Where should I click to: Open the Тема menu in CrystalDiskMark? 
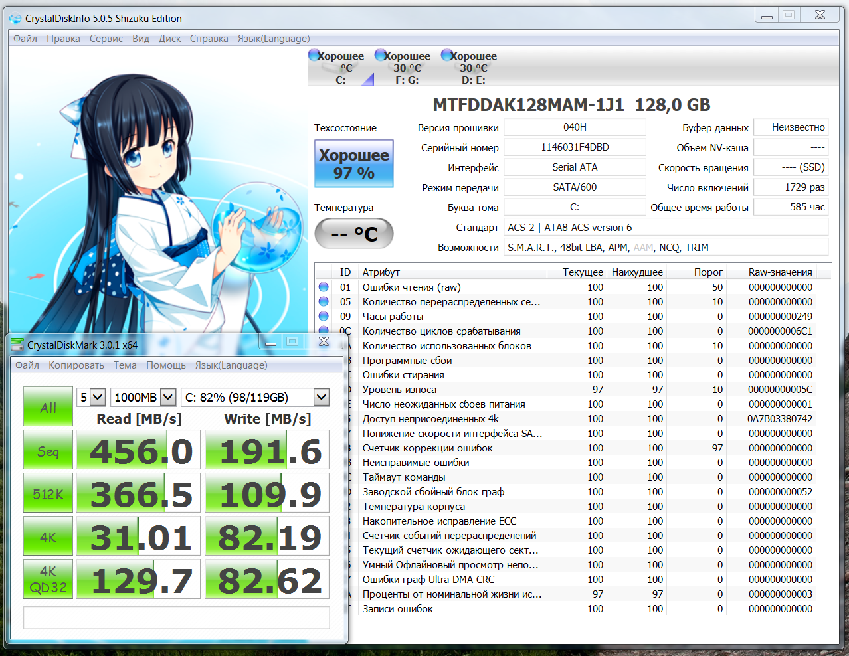[x=125, y=365]
